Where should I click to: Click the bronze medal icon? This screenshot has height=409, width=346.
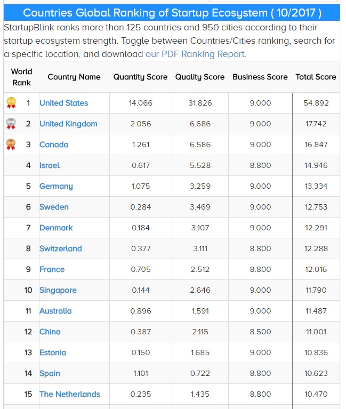click(11, 145)
